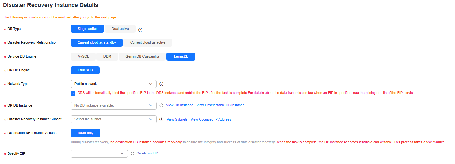Refresh the EIP list icon

(133, 153)
